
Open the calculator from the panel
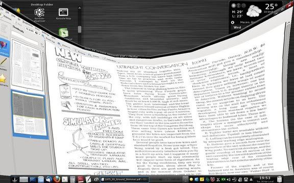(72, 179)
